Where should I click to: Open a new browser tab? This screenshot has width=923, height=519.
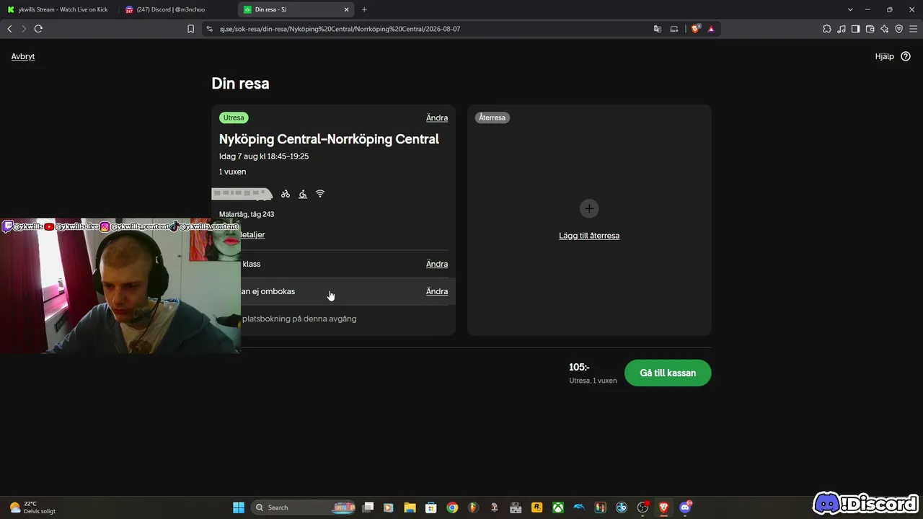pos(364,9)
